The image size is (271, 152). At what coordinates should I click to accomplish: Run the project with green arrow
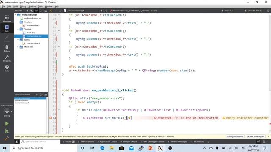point(7,124)
